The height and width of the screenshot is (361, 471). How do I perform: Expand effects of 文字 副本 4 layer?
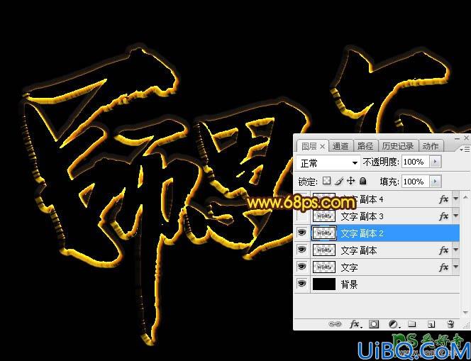coord(455,199)
